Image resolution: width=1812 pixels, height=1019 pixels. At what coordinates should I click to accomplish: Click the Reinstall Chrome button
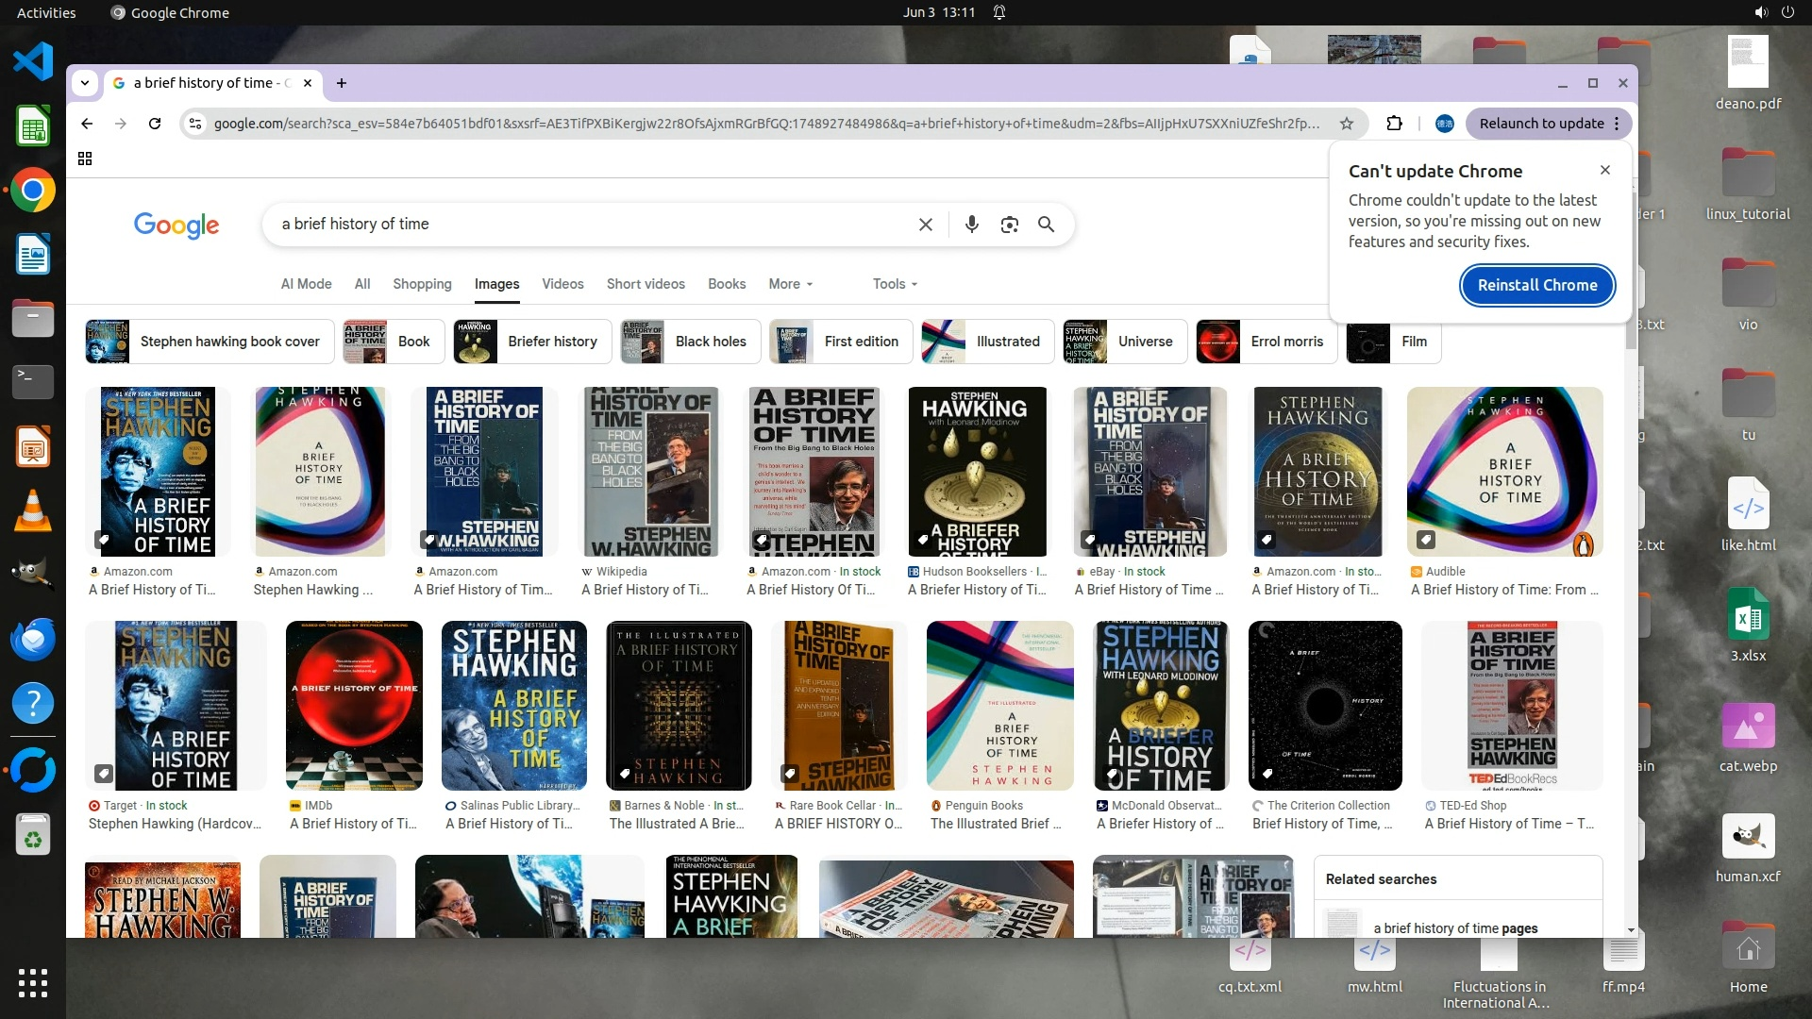pos(1536,285)
